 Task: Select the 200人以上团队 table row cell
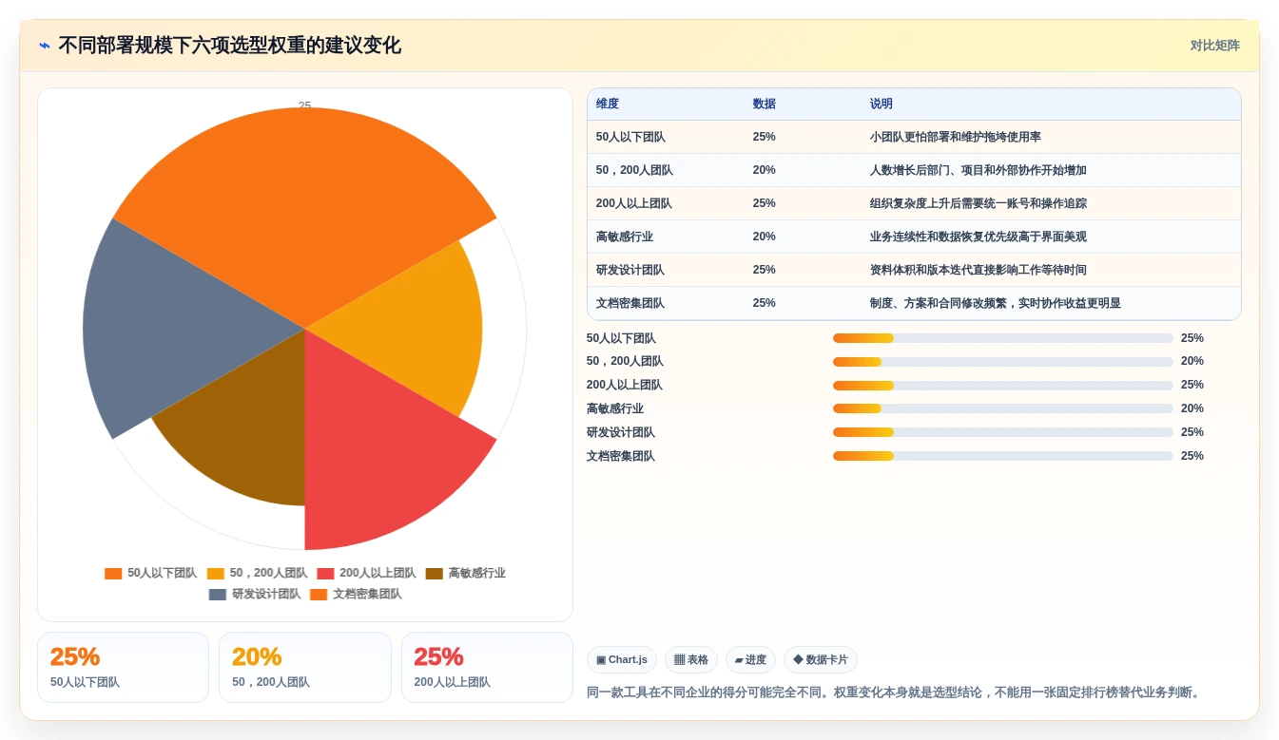pos(634,203)
